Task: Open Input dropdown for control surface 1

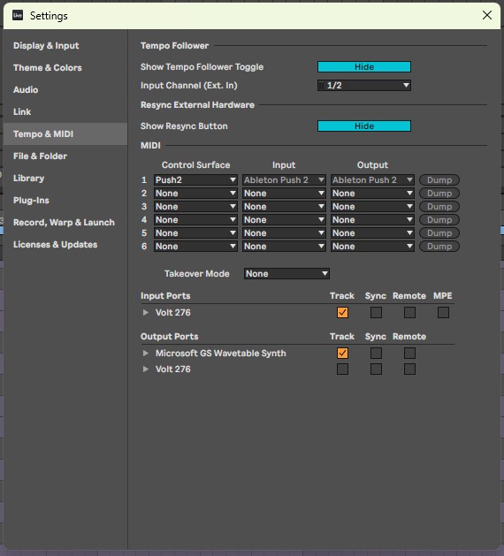Action: [284, 180]
